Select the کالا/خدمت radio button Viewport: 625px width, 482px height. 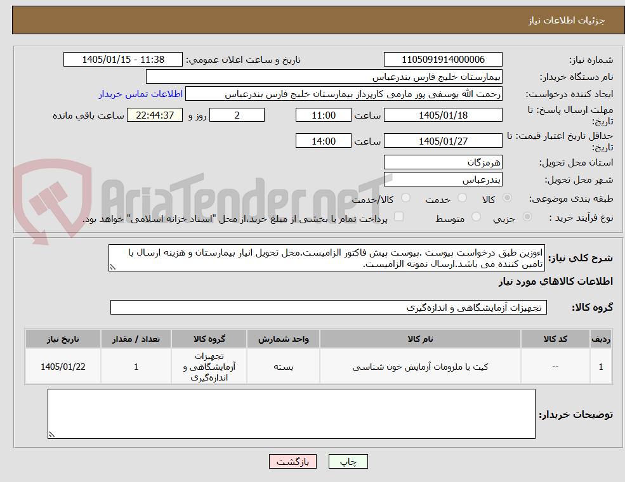click(x=405, y=198)
